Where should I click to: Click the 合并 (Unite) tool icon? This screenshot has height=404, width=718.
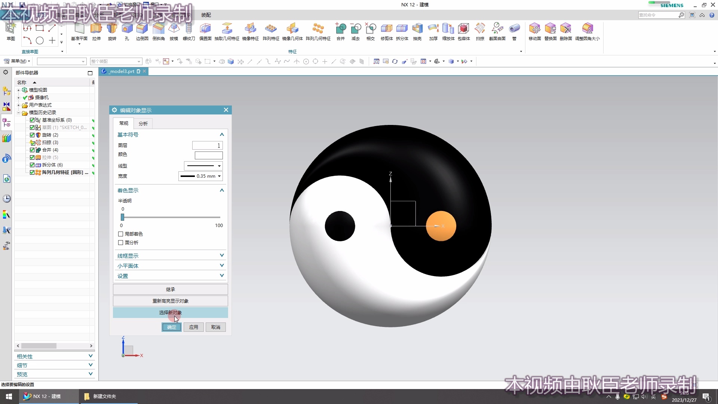(340, 29)
